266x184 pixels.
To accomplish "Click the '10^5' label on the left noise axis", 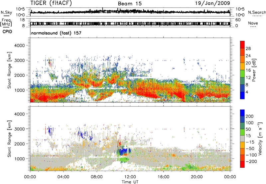I will (20, 9).
